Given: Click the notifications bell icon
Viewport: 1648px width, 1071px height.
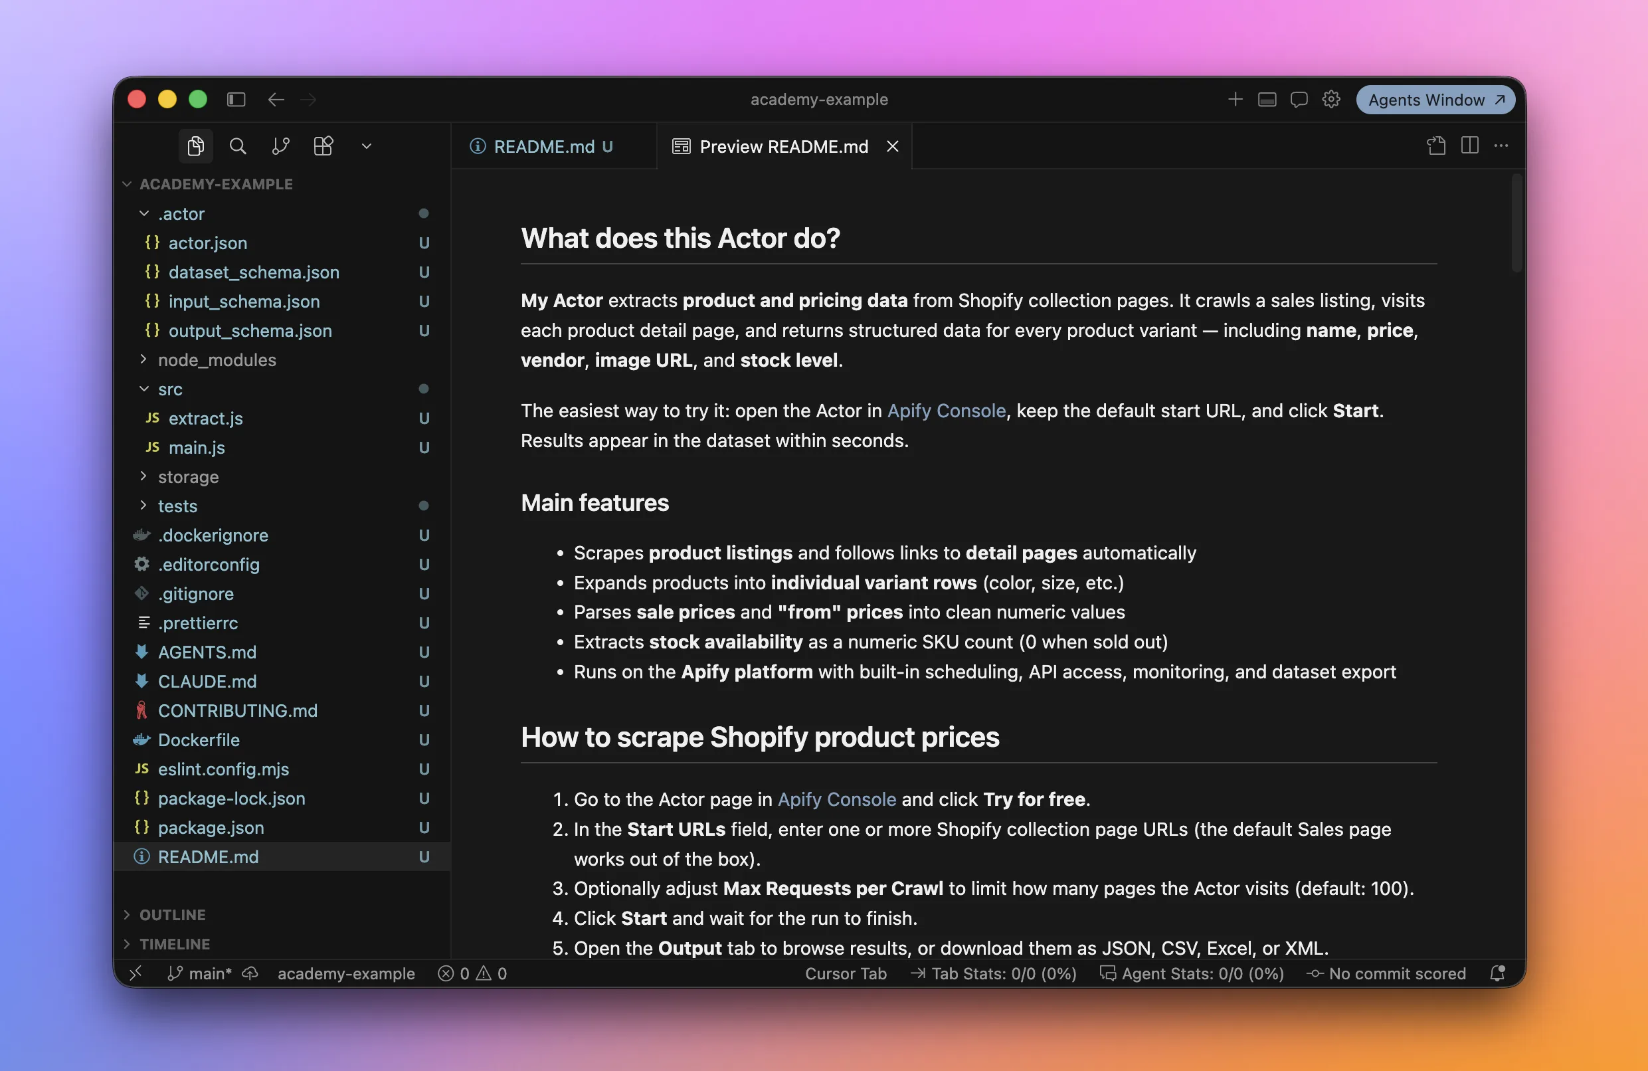Looking at the screenshot, I should (x=1498, y=973).
